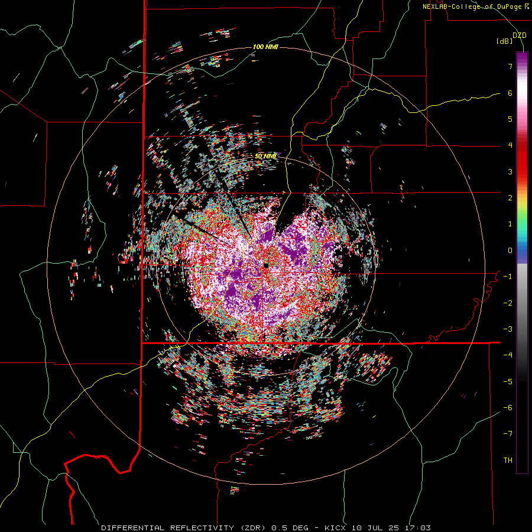This screenshot has height=532, width=532.
Task: Click the 4 value on color scale
Action: coord(510,145)
